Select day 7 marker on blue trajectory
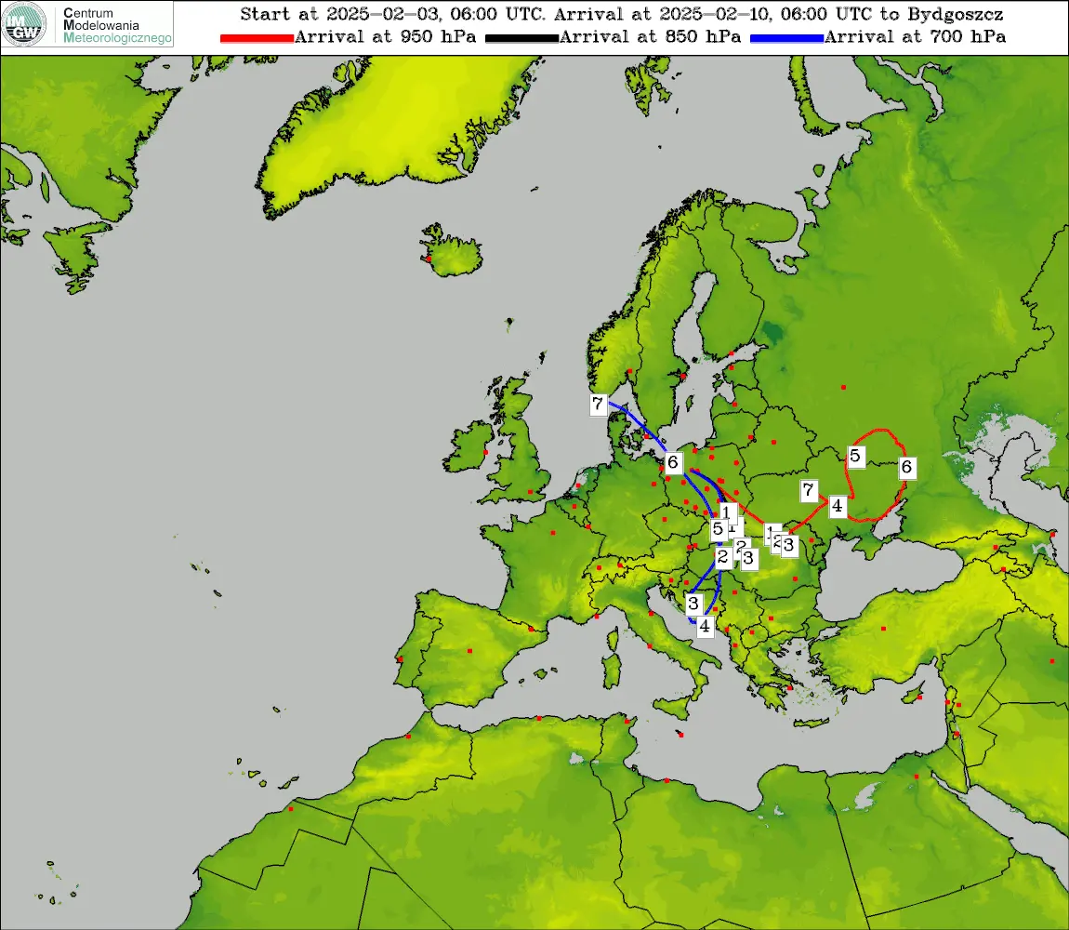Viewport: 1069px width, 930px height. click(x=598, y=404)
